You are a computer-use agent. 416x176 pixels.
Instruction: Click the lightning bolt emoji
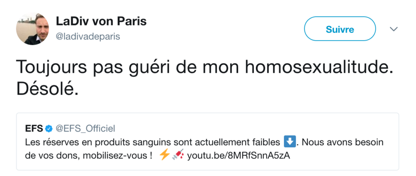tap(164, 156)
